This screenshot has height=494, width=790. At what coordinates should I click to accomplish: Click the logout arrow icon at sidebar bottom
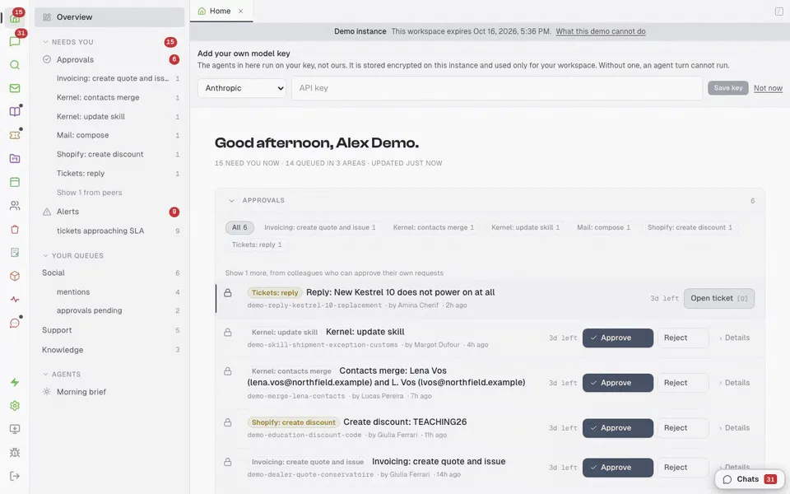15,476
